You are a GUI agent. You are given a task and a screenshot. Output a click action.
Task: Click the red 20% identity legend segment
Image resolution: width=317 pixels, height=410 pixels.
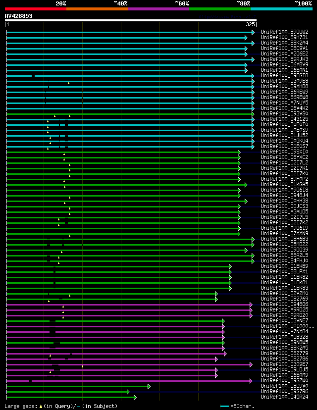point(36,9)
